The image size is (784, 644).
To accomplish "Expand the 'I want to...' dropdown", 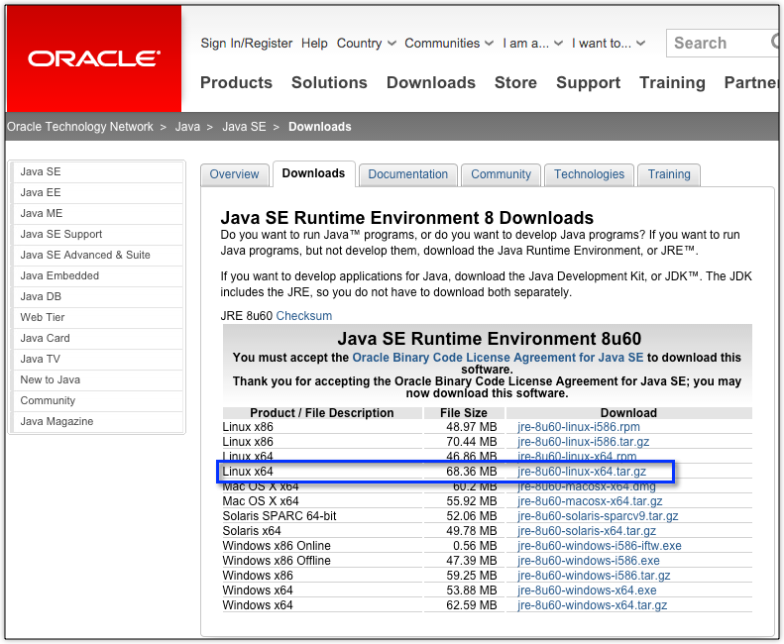I will coord(609,44).
